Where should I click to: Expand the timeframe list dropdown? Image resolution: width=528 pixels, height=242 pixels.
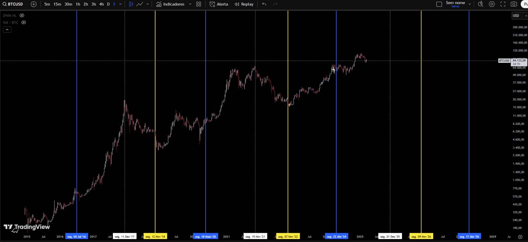[x=120, y=4]
